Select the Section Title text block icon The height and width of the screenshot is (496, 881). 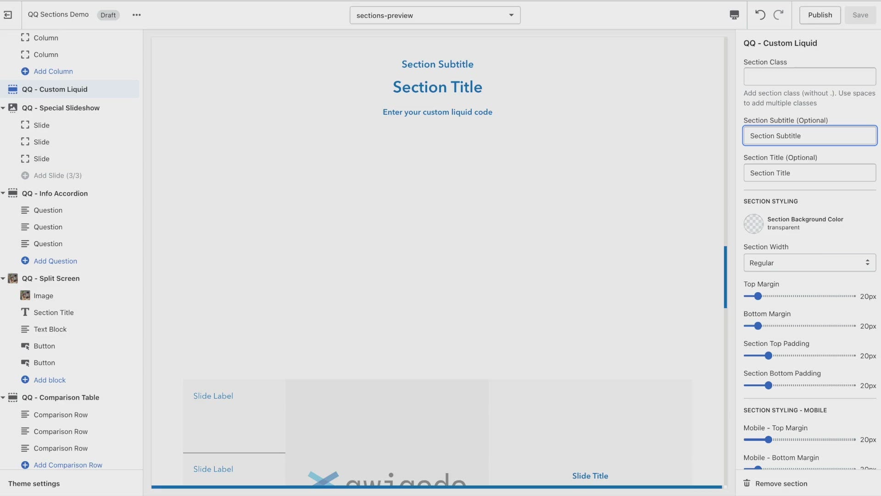25,312
